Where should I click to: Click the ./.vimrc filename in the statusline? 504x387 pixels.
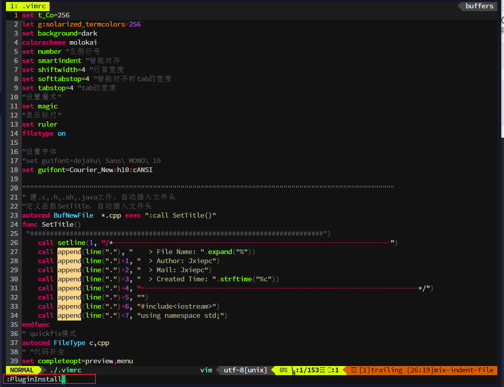click(x=66, y=370)
